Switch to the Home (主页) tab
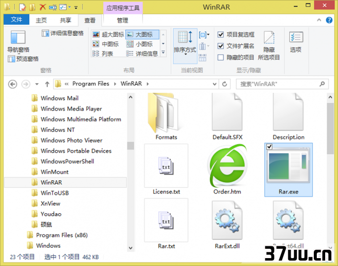 click(41, 20)
